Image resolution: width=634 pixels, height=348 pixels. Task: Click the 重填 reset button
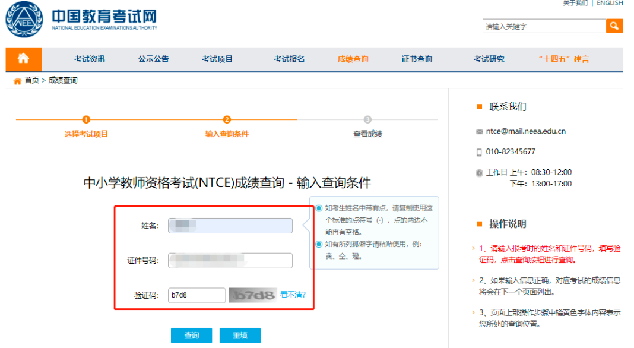tap(240, 335)
